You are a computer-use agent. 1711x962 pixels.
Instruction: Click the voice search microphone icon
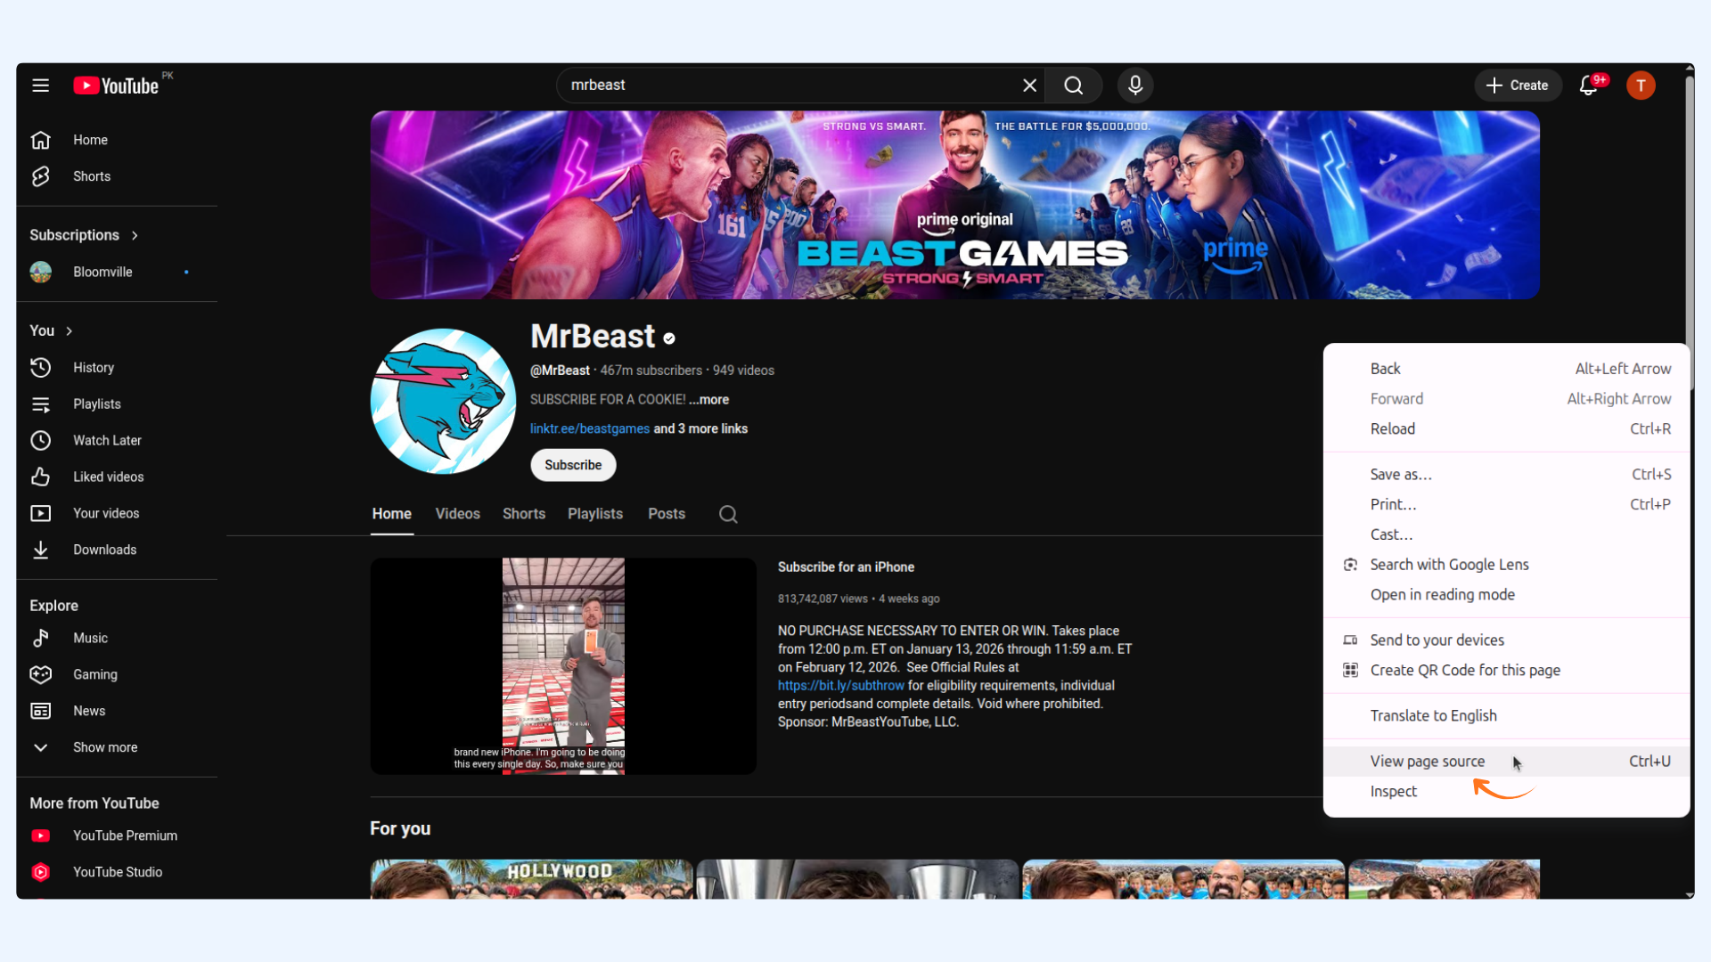1135,86
